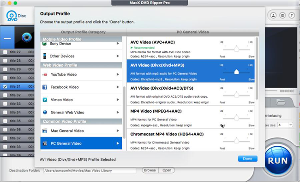Adjust AVI Divx/Xvid+MP3 quality slider

[236, 72]
